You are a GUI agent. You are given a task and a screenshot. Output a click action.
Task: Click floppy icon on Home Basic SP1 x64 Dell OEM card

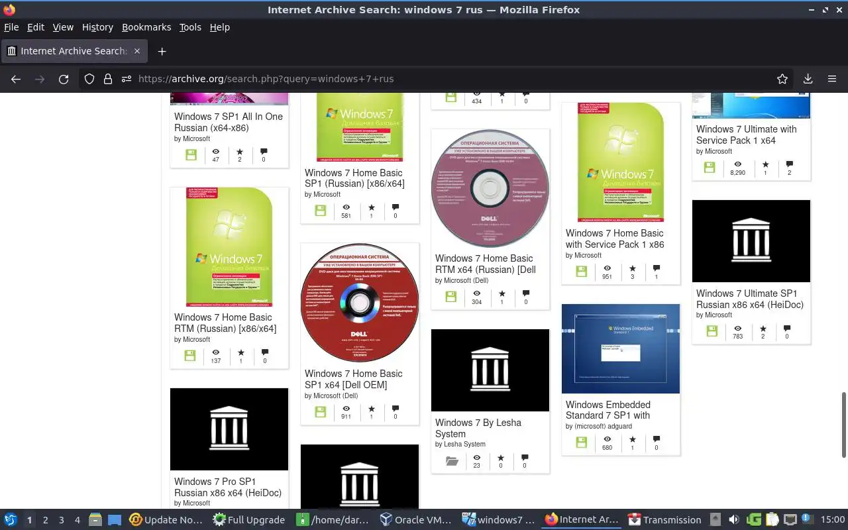321,411
